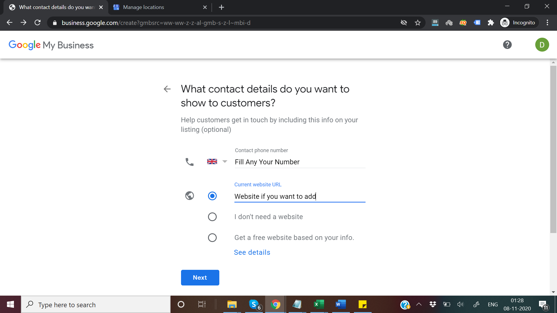Select the What contact details tab
This screenshot has height=313, width=557.
click(56, 7)
